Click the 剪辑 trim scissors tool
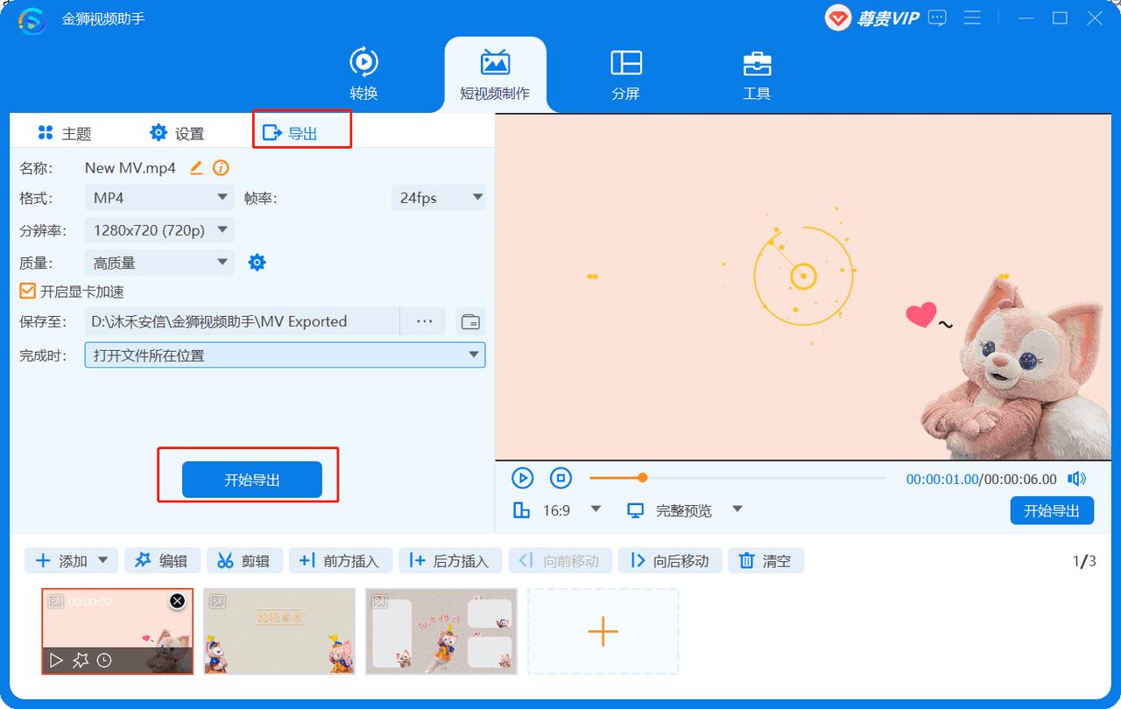 coord(244,561)
